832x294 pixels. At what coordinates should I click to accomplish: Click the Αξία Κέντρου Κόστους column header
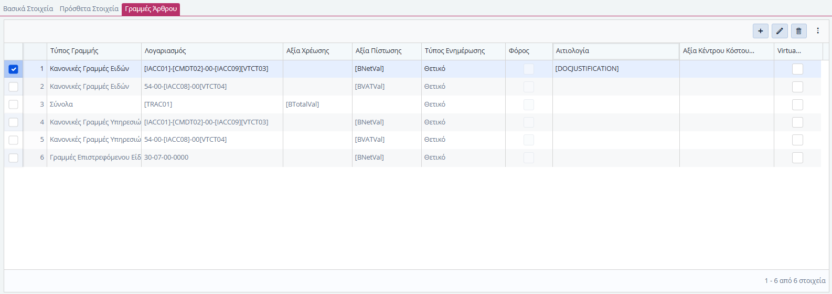(x=727, y=51)
